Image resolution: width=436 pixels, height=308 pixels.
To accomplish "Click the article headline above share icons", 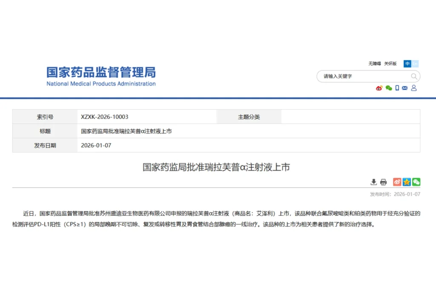I will tap(216, 167).
